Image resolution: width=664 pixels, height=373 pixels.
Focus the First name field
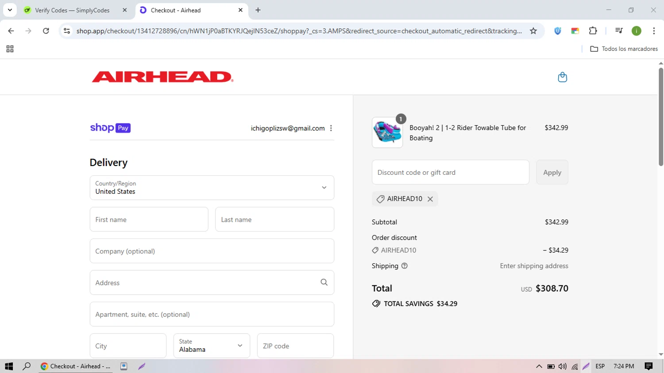pos(149,219)
